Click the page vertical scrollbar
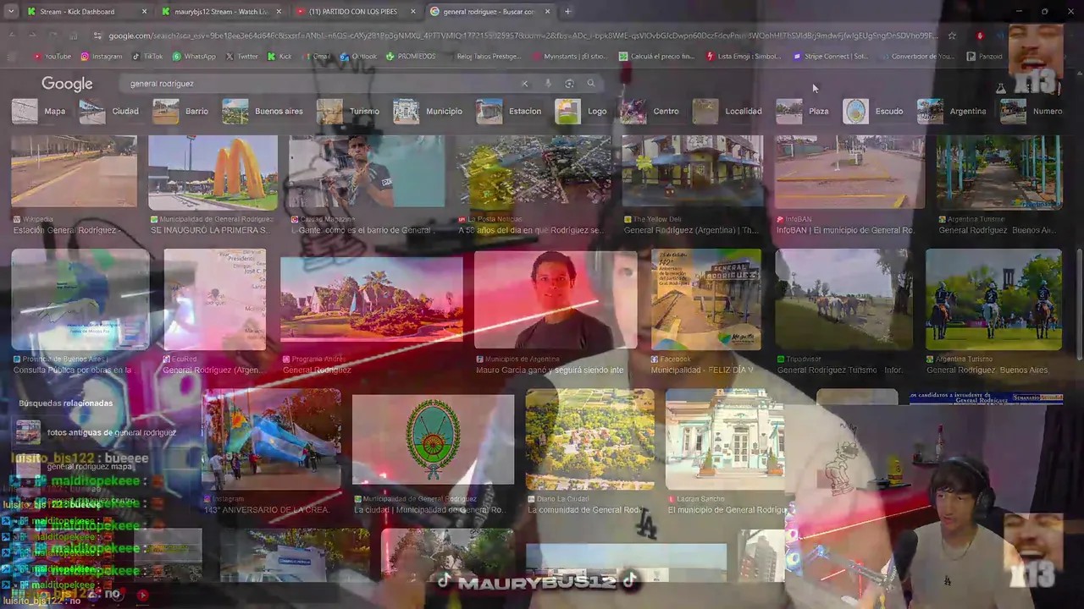 [1079, 304]
